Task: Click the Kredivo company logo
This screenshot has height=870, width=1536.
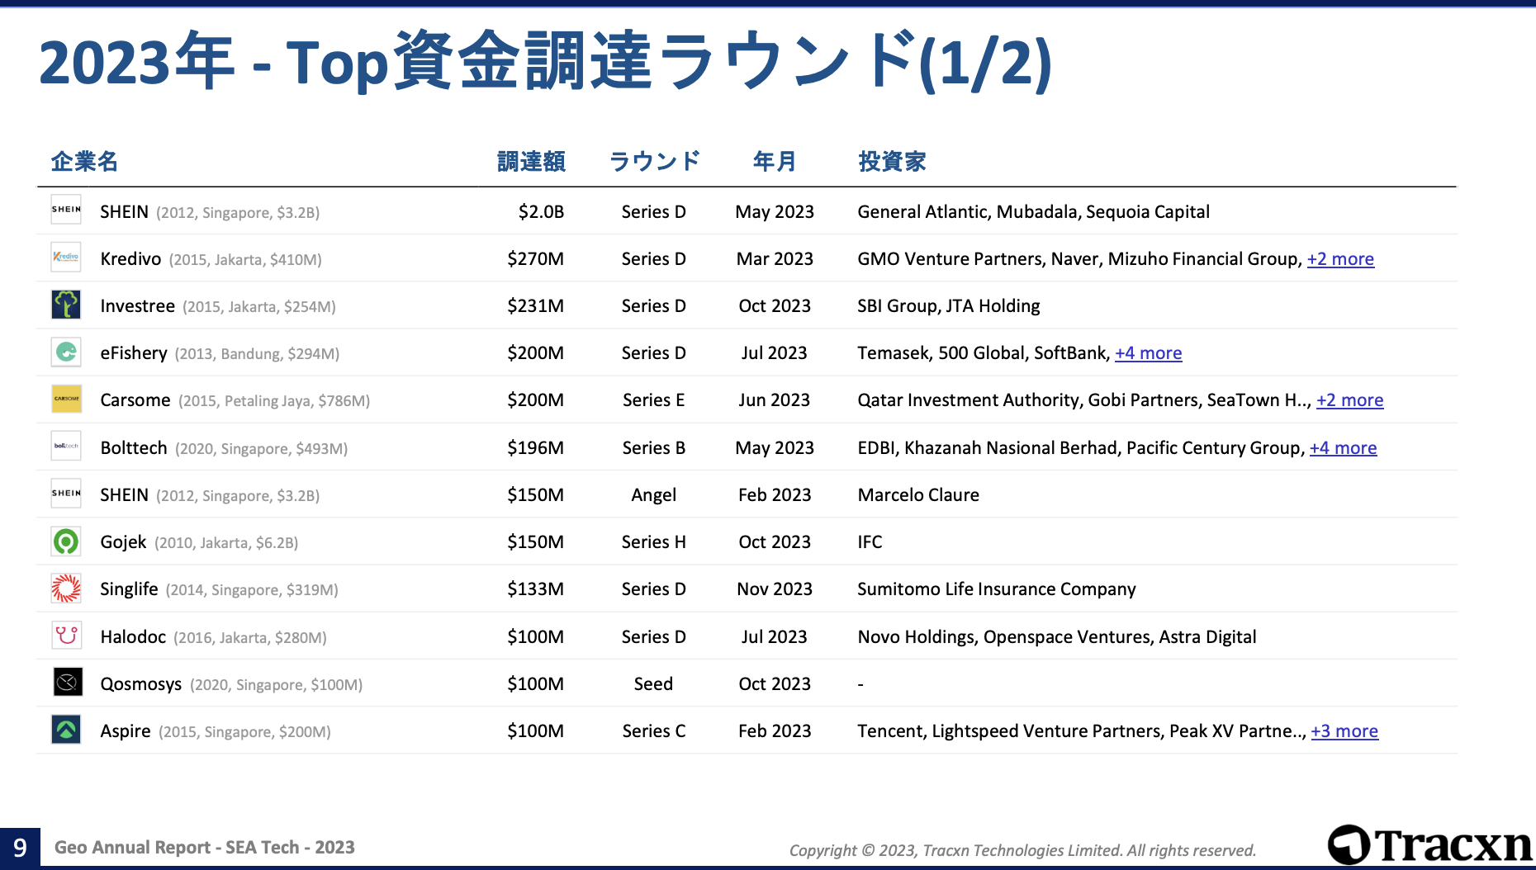Action: 66,257
